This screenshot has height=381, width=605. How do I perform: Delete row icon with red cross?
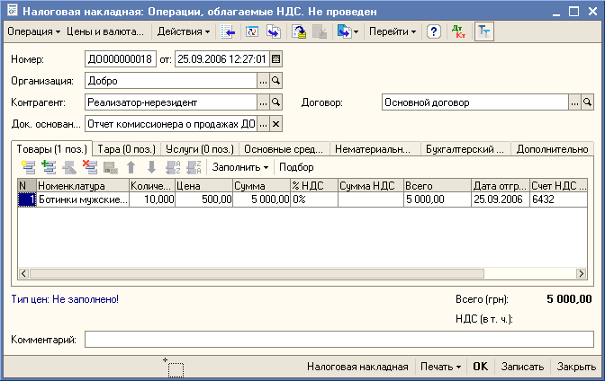point(90,167)
